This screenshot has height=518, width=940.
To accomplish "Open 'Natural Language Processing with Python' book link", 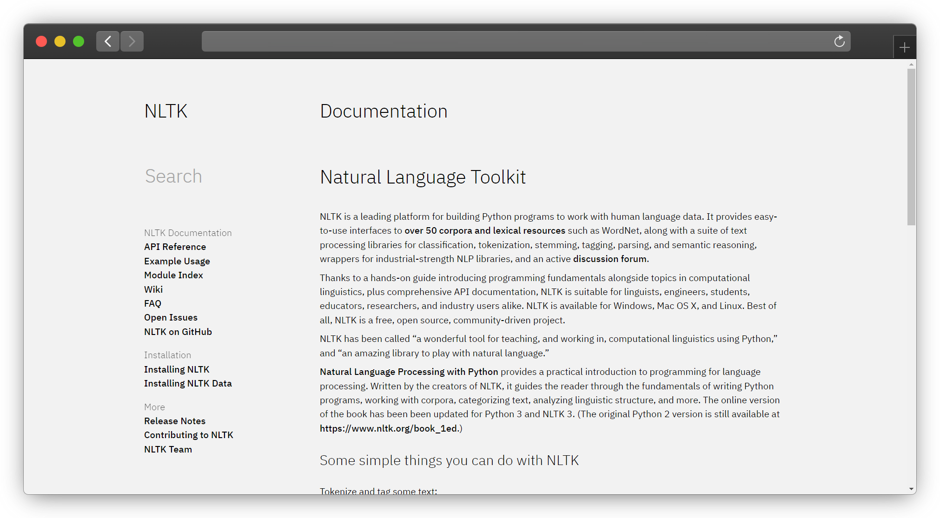I will coord(409,372).
